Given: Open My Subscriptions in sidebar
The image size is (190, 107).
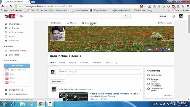Looking at the screenshot, I should tap(16, 32).
